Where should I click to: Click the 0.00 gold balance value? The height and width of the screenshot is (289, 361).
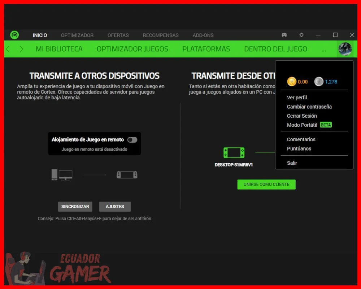tap(303, 82)
